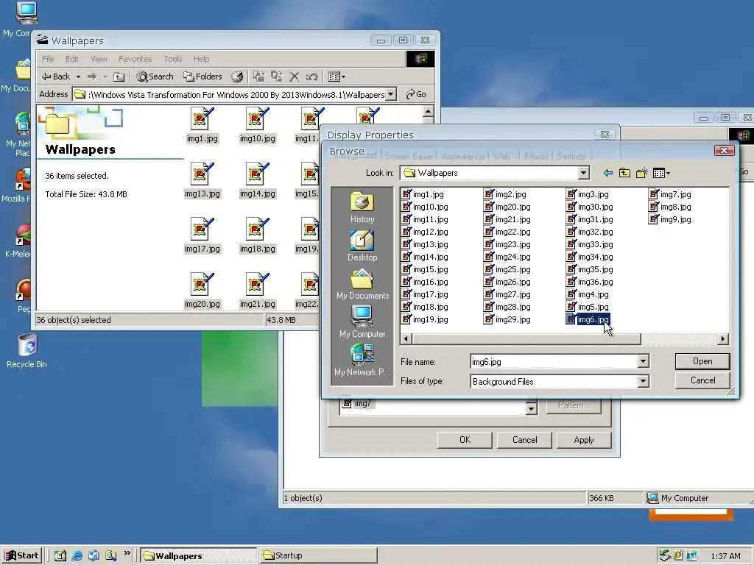Expand the Address bar dropdown in Wallpapers window
Viewport: 754px width, 565px height.
[x=392, y=94]
